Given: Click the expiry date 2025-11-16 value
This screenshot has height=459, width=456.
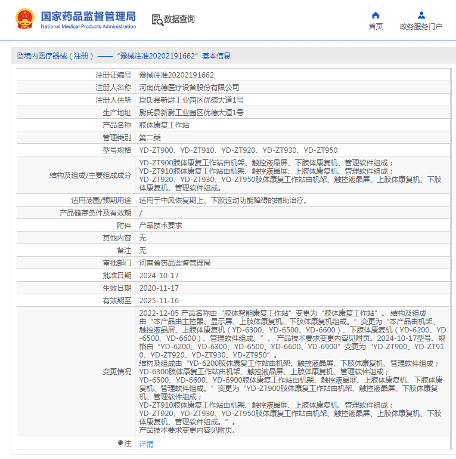Looking at the screenshot, I should pos(159,301).
